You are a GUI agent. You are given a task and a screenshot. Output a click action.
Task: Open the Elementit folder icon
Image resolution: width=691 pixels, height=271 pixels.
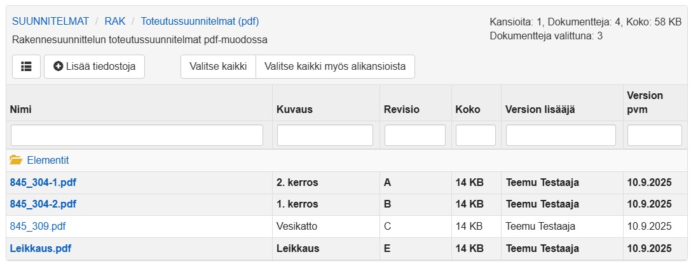coord(16,160)
